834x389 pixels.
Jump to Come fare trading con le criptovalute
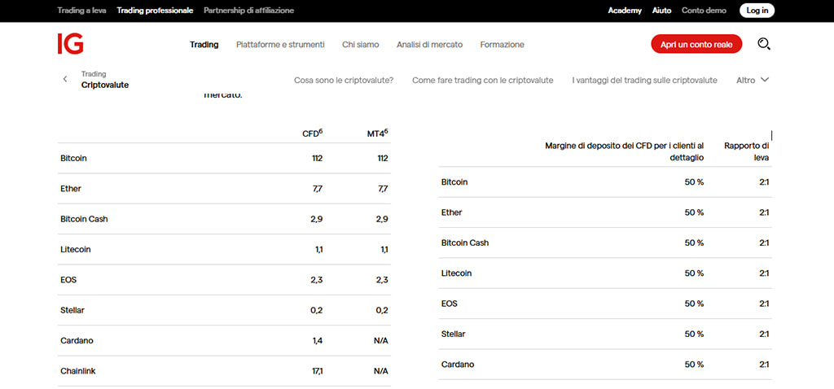coord(482,81)
